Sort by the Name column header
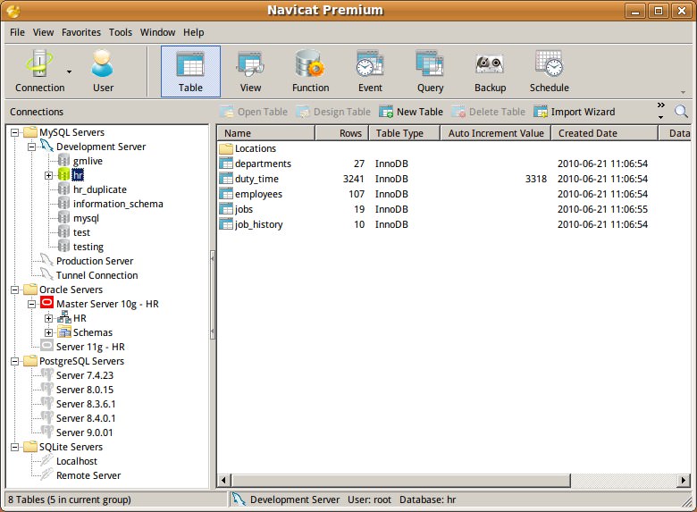 (265, 133)
